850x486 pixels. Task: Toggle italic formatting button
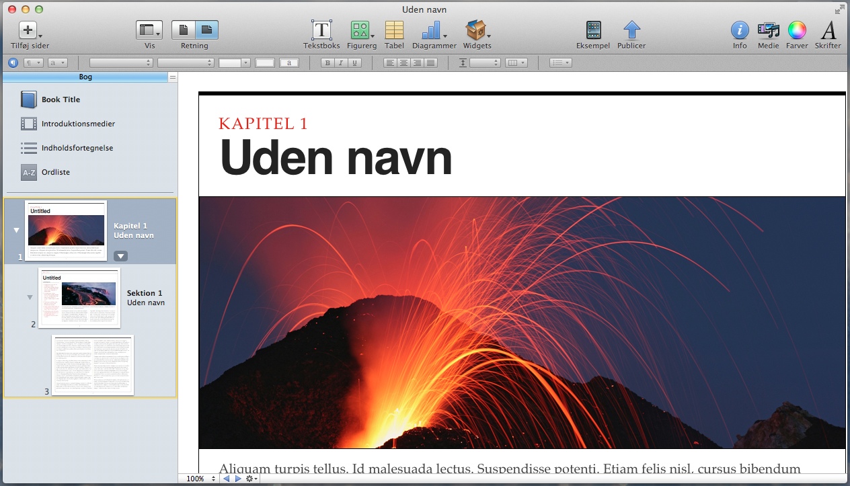pyautogui.click(x=341, y=63)
